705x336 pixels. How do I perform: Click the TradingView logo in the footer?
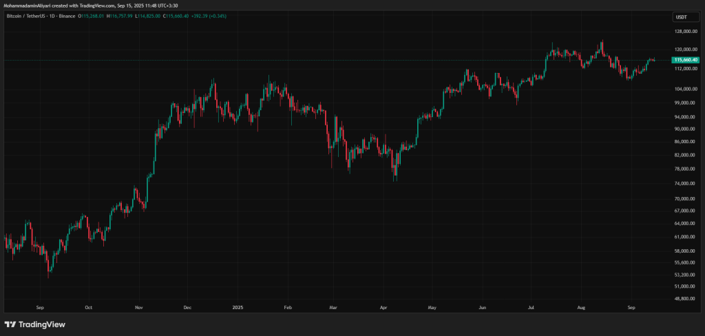click(x=34, y=324)
